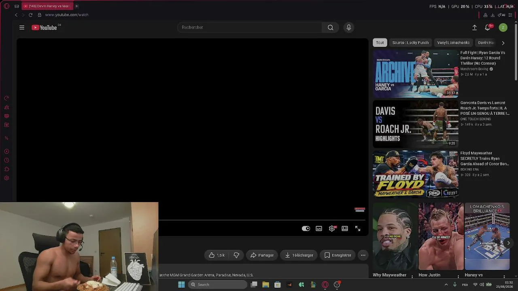Click the Enregistrer save button

pyautogui.click(x=338, y=255)
